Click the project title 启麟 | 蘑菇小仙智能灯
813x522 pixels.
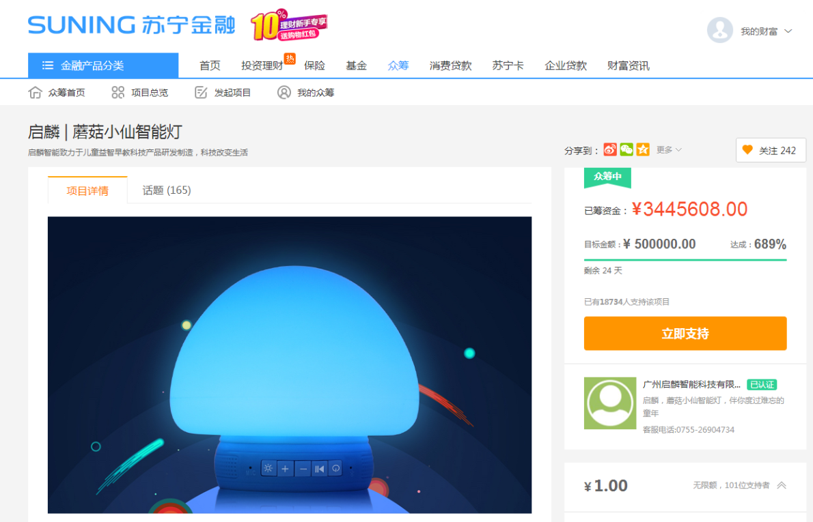point(105,132)
